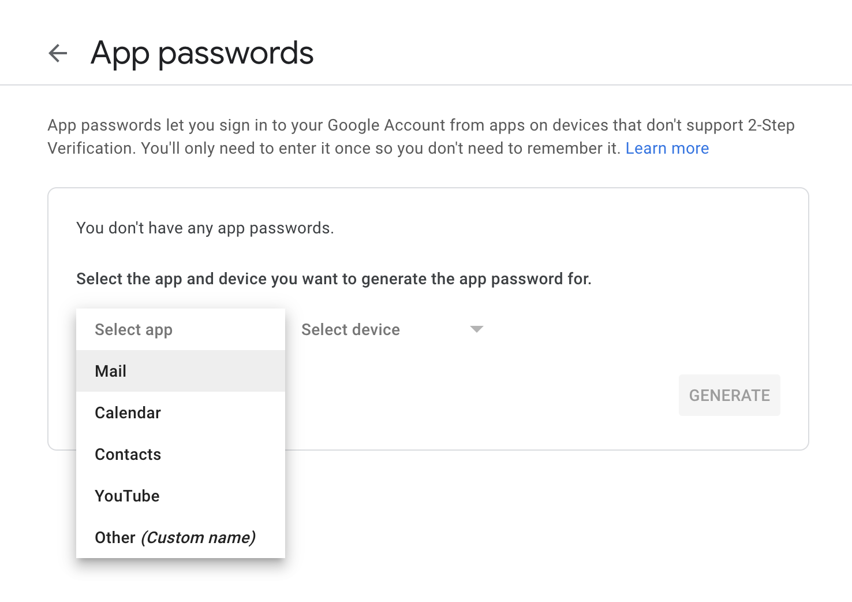Screen dimensions: 852x602
Task: Click the App passwords page heading
Action: coord(202,53)
